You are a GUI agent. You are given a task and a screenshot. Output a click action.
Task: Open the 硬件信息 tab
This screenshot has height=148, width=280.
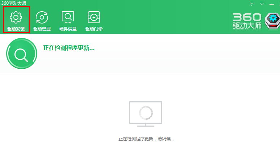68,21
